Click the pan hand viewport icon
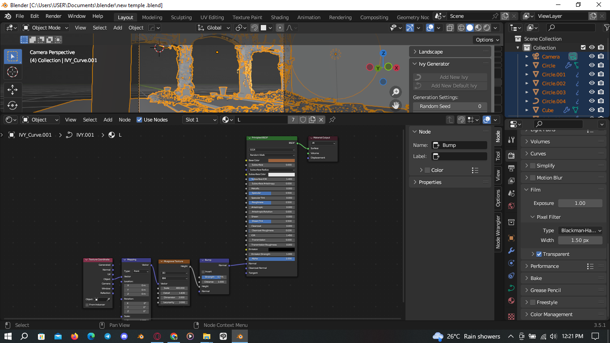Screen dimensions: 610x343 point(396,105)
